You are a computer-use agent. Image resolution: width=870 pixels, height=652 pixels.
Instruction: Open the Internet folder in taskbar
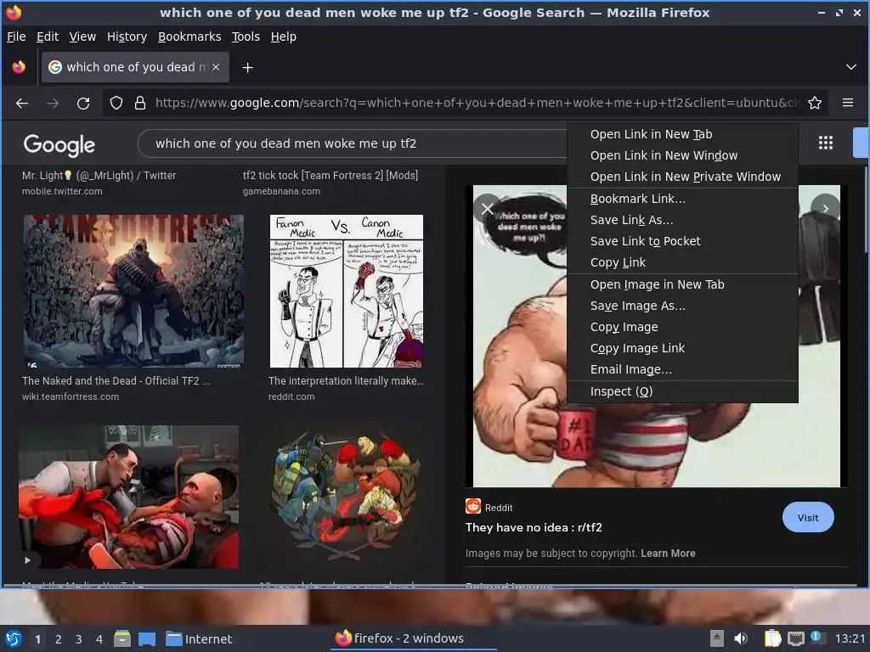click(199, 638)
